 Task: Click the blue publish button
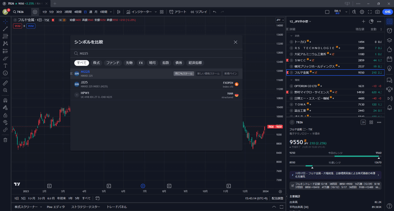[x=388, y=12]
